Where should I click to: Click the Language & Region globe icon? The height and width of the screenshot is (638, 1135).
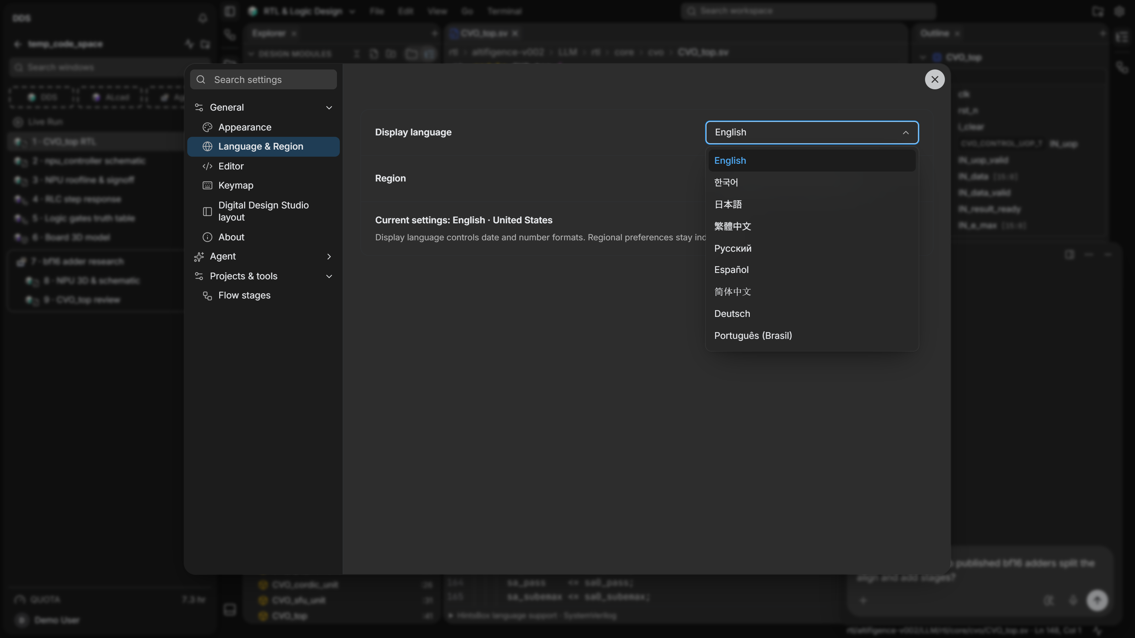207,147
